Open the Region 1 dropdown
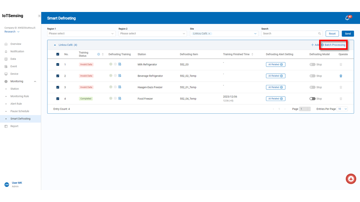Image resolution: width=360 pixels, height=202 pixels. 81,34
